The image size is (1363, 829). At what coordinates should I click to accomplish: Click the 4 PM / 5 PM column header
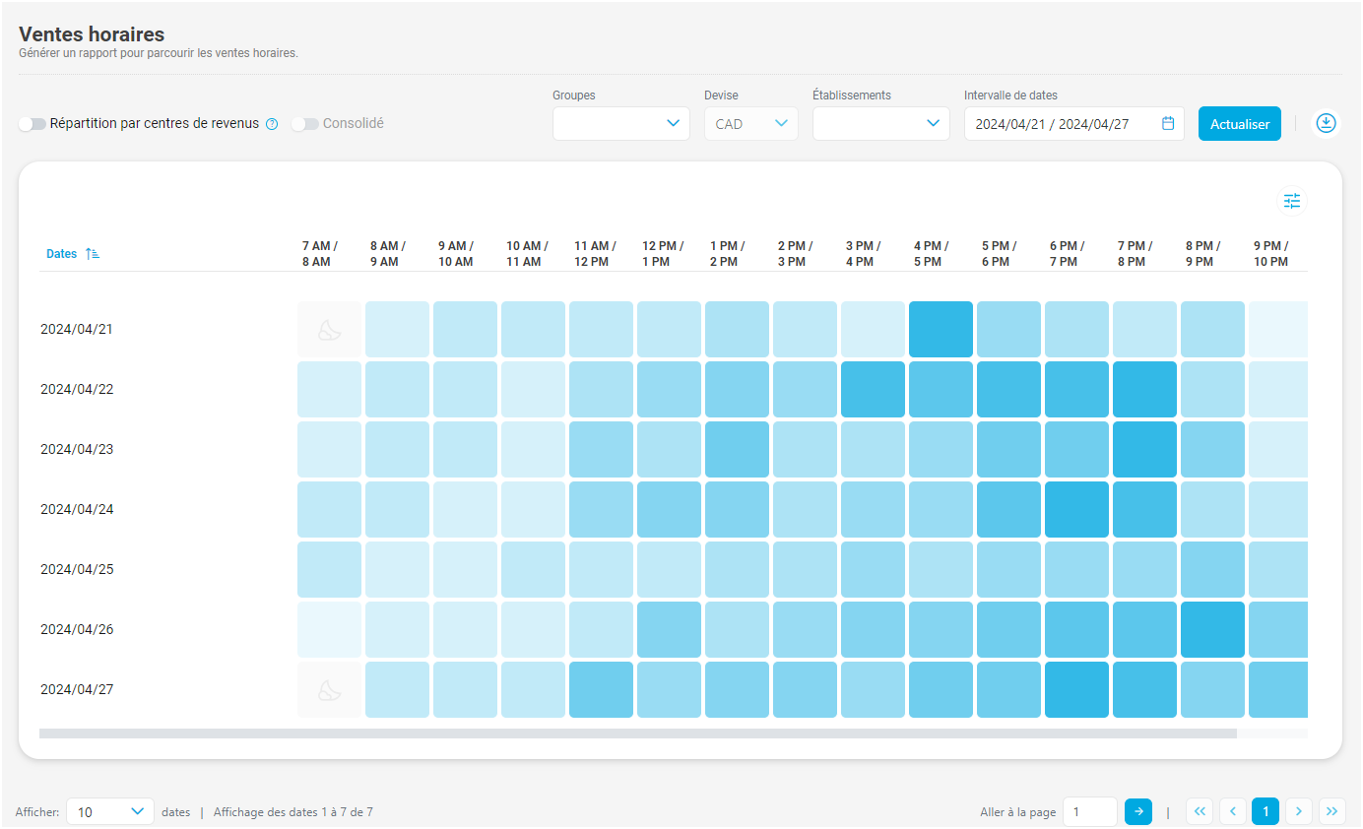[932, 254]
